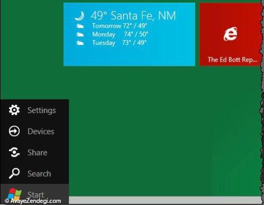The width and height of the screenshot is (264, 205).
Task: Open the Settings charm gear icon
Action: coord(14,110)
